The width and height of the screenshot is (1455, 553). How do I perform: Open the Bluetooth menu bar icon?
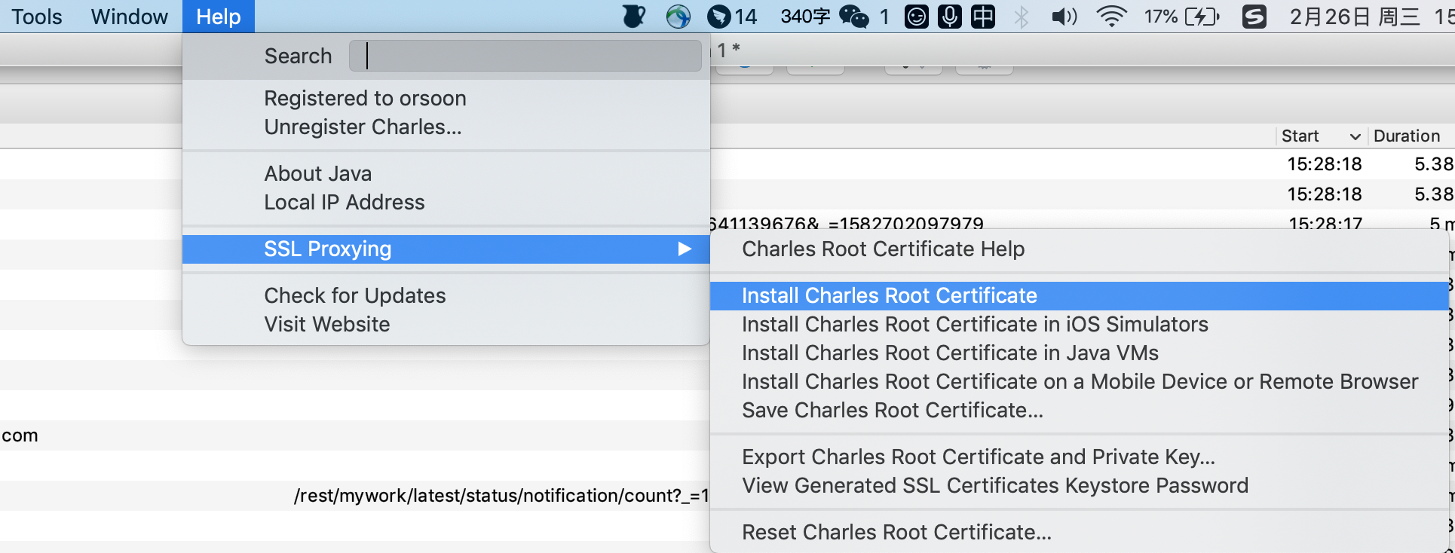pyautogui.click(x=1022, y=17)
